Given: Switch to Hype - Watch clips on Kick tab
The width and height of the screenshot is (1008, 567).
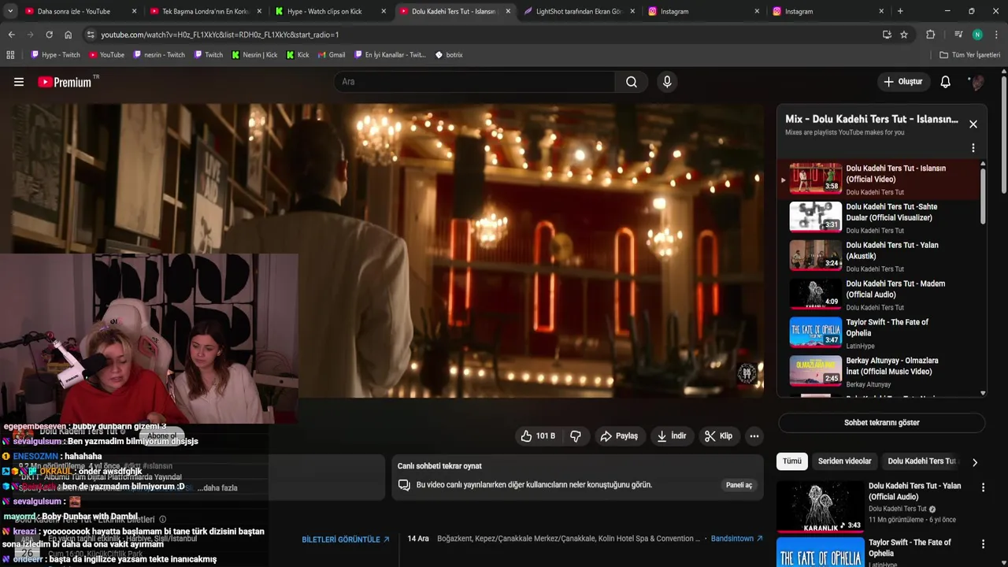Looking at the screenshot, I should pyautogui.click(x=330, y=11).
